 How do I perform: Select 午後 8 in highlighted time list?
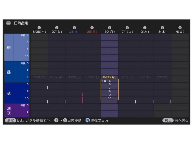click(x=110, y=91)
